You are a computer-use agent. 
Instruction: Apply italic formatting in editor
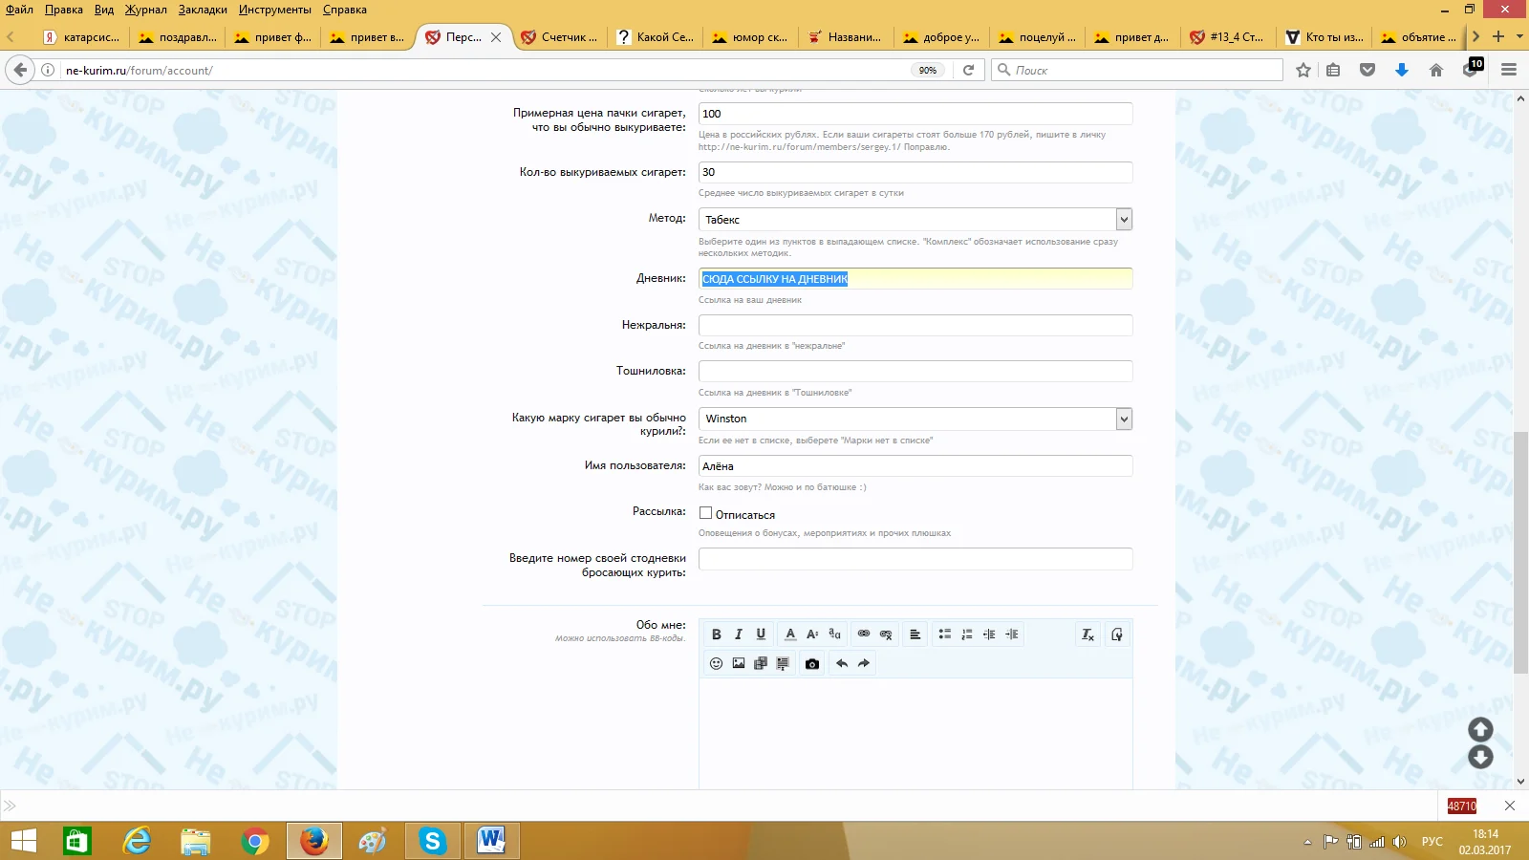pos(738,634)
